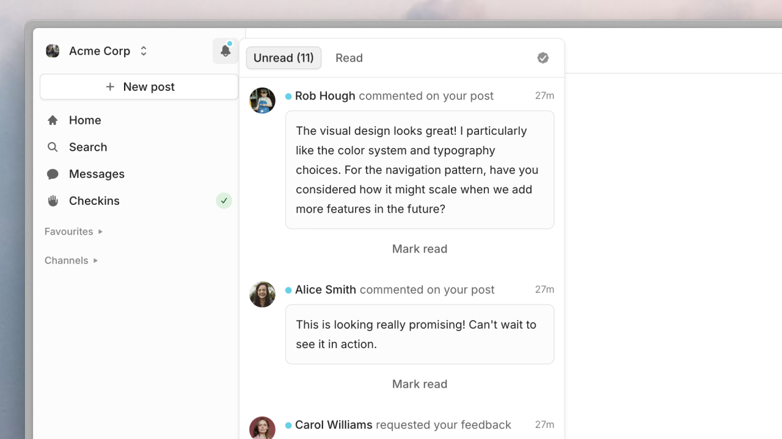
Task: Open Search using the magnifier icon
Action: (x=53, y=147)
